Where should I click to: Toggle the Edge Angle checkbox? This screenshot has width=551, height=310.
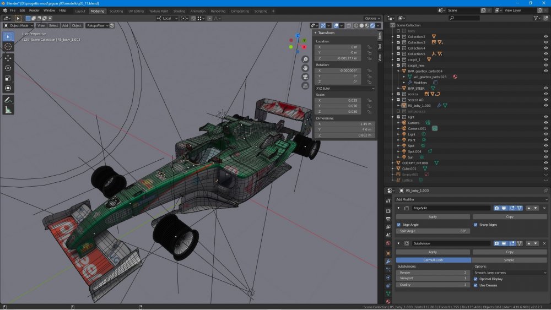398,225
